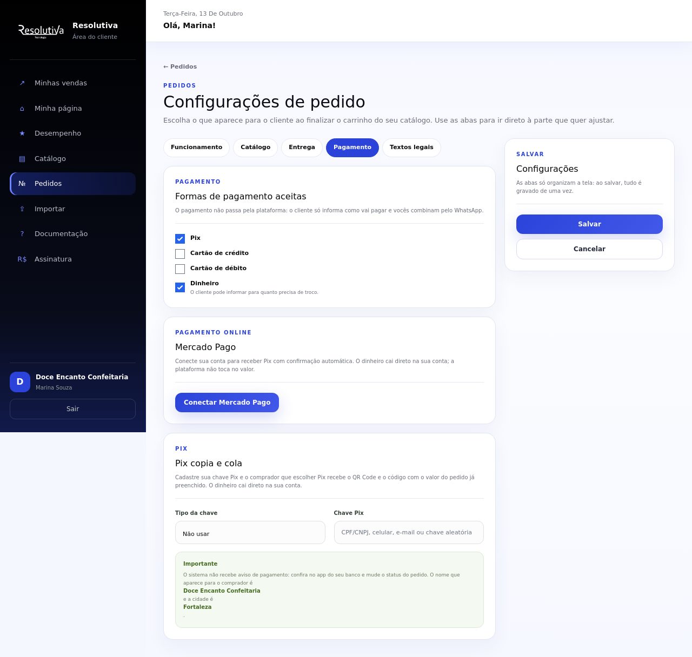Click the arrow icon beside Minhas vendas
The width and height of the screenshot is (692, 657).
[x=22, y=83]
